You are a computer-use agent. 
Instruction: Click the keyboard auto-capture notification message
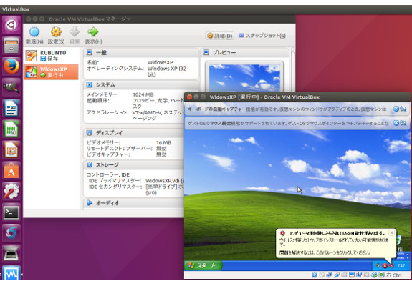point(287,109)
